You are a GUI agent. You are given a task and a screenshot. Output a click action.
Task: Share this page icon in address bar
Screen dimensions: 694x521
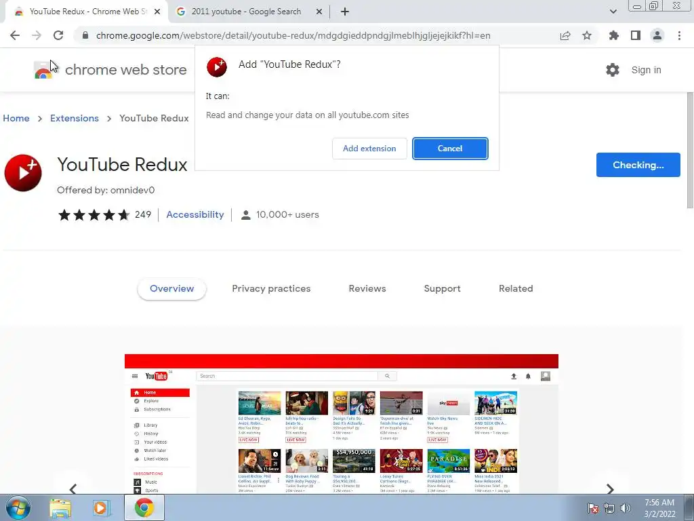(x=565, y=35)
